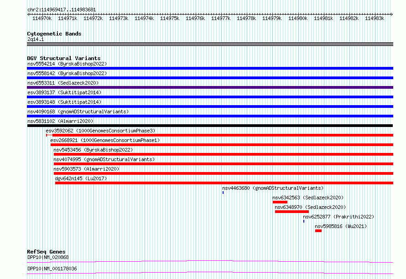Open nsv5985816 (Wu2021) label

[341, 226]
